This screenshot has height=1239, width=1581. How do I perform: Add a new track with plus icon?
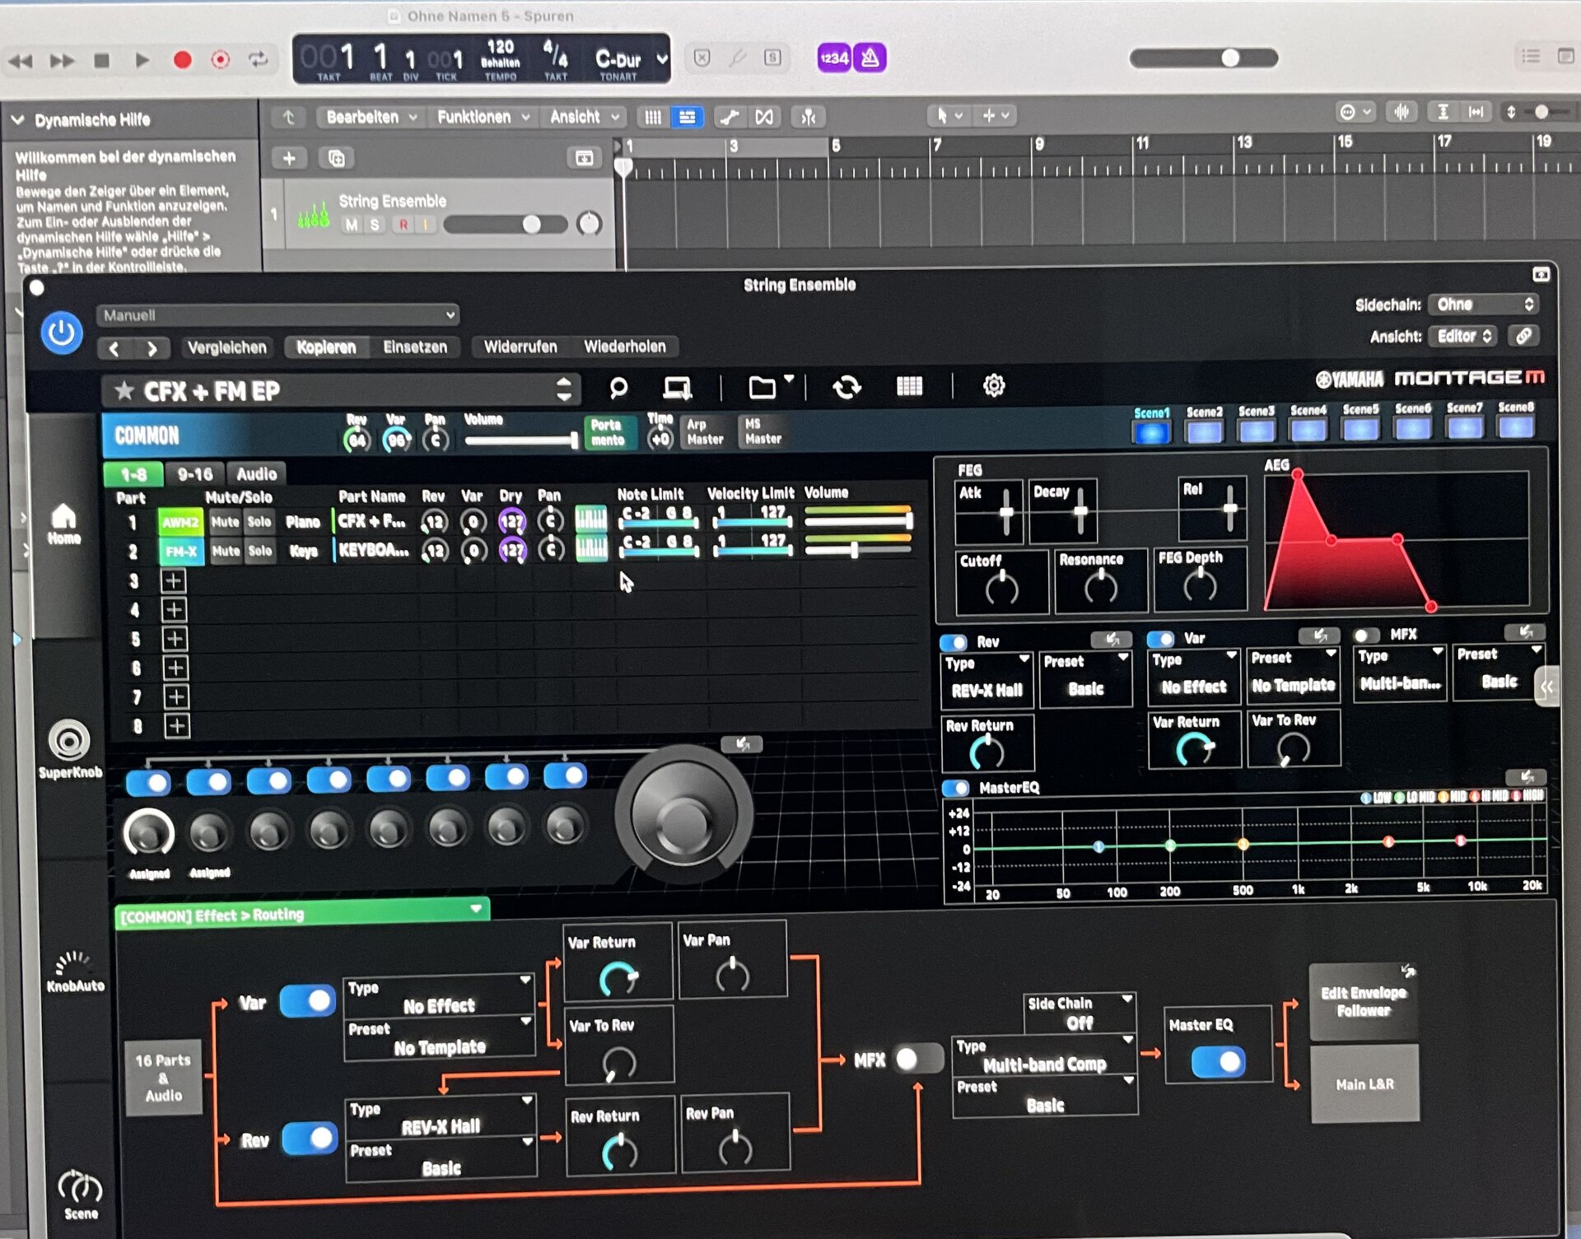[x=289, y=158]
